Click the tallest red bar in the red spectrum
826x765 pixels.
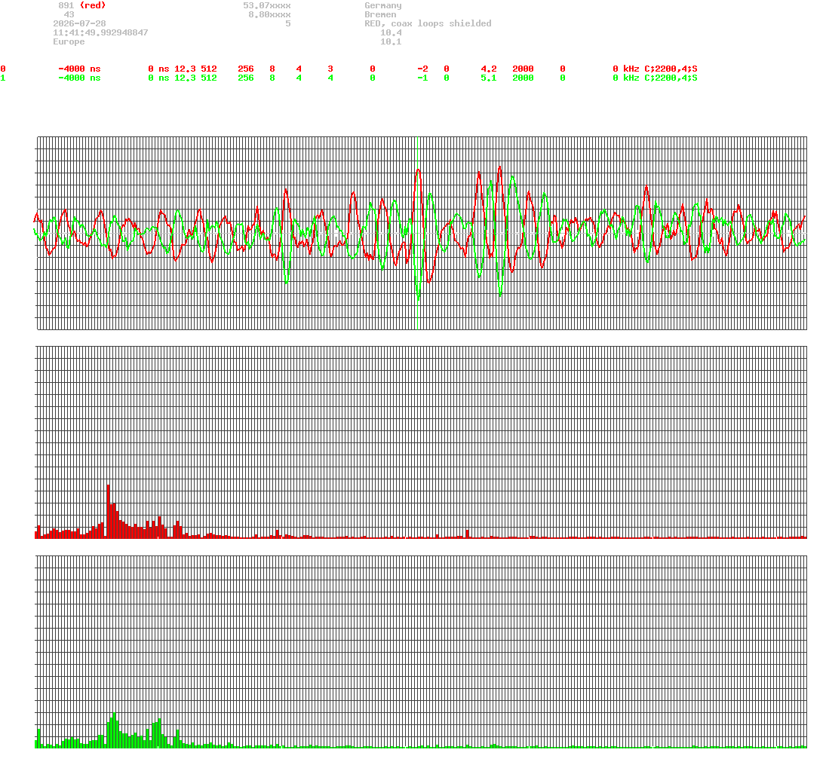[109, 511]
